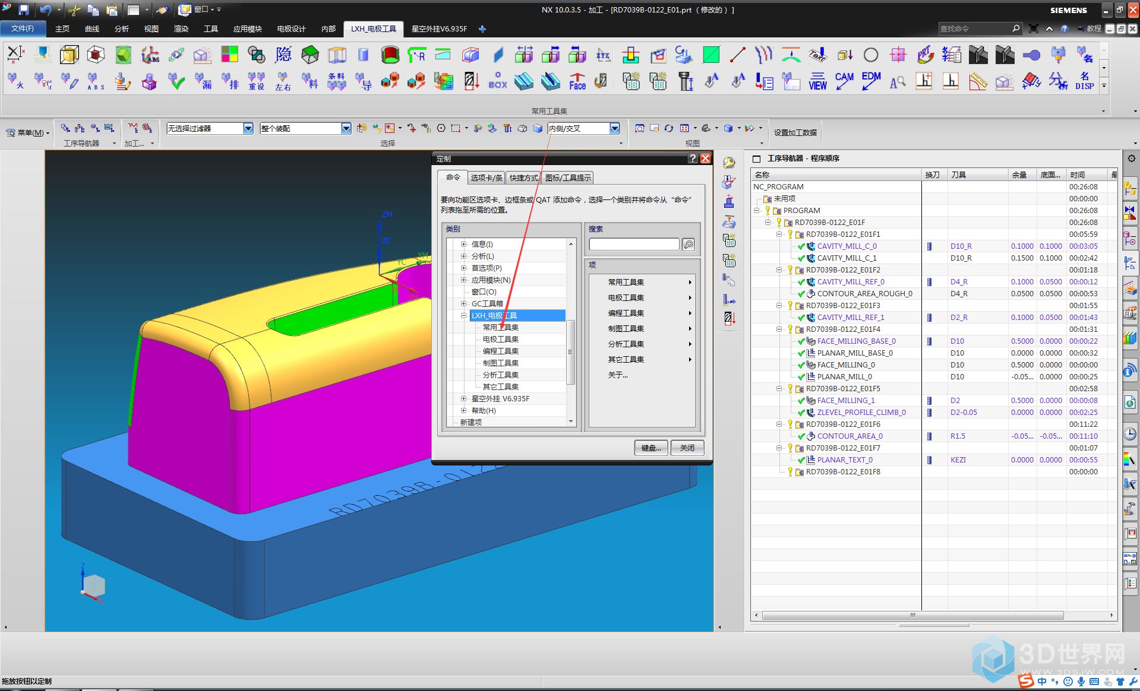Click the Sogou input method S icon
Image resolution: width=1140 pixels, height=691 pixels.
pyautogui.click(x=1027, y=682)
